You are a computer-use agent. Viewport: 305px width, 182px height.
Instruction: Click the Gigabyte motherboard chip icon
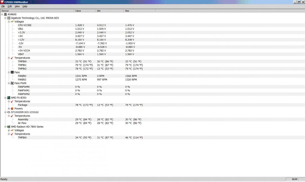[x=9, y=18]
